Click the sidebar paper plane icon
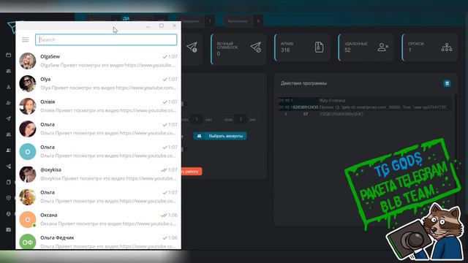The height and width of the screenshot is (263, 468). [8, 118]
